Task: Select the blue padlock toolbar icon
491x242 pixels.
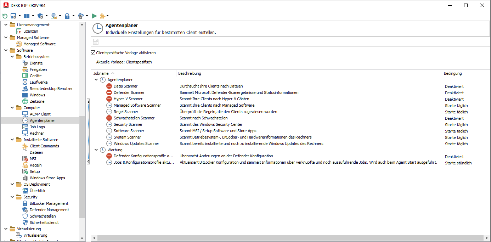Action: pyautogui.click(x=67, y=16)
